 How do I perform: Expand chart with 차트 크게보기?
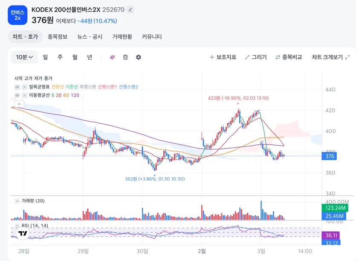330,57
